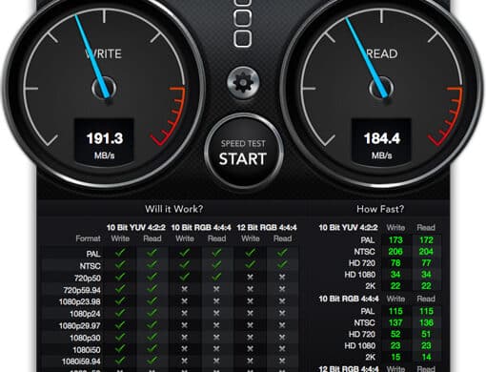
Task: Select the 1080p23.98 format row label
Action: [80, 301]
